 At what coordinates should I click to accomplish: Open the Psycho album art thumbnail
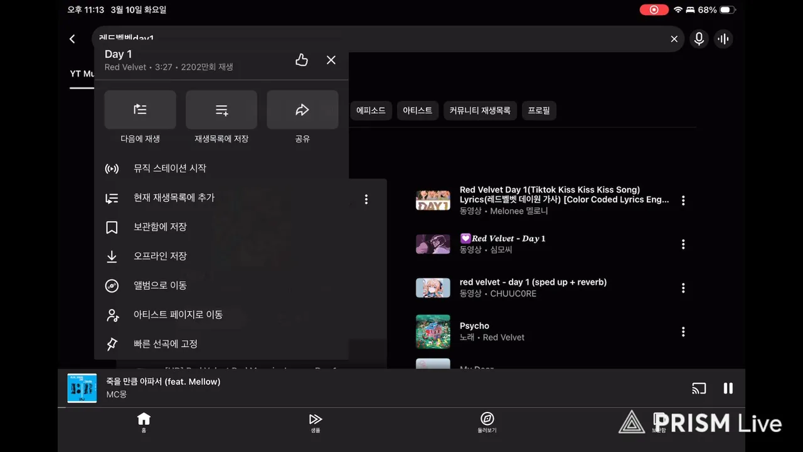[x=433, y=331]
